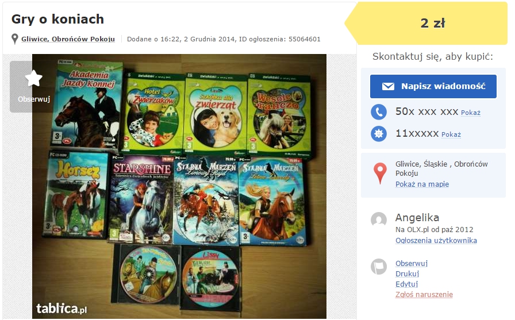Screen dimensions: 515x320
Task: Open Pokaż na mapie link
Action: point(422,184)
